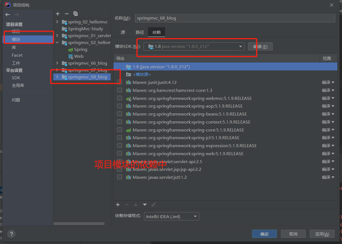Check export for spring-jcl:5.1.9.RELEASE

tap(119, 138)
